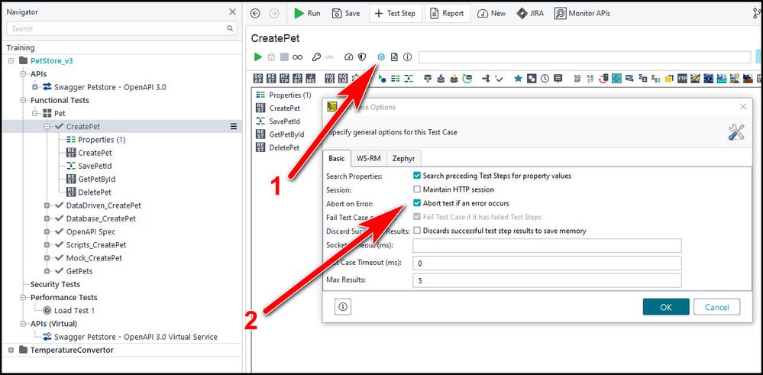Expand the DataDriven_CreatePet test case
The height and width of the screenshot is (375, 763).
point(47,205)
